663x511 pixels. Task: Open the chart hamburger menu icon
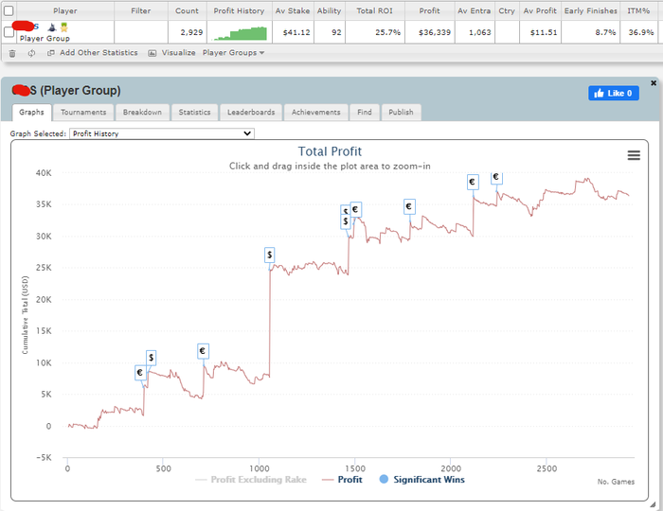[634, 155]
